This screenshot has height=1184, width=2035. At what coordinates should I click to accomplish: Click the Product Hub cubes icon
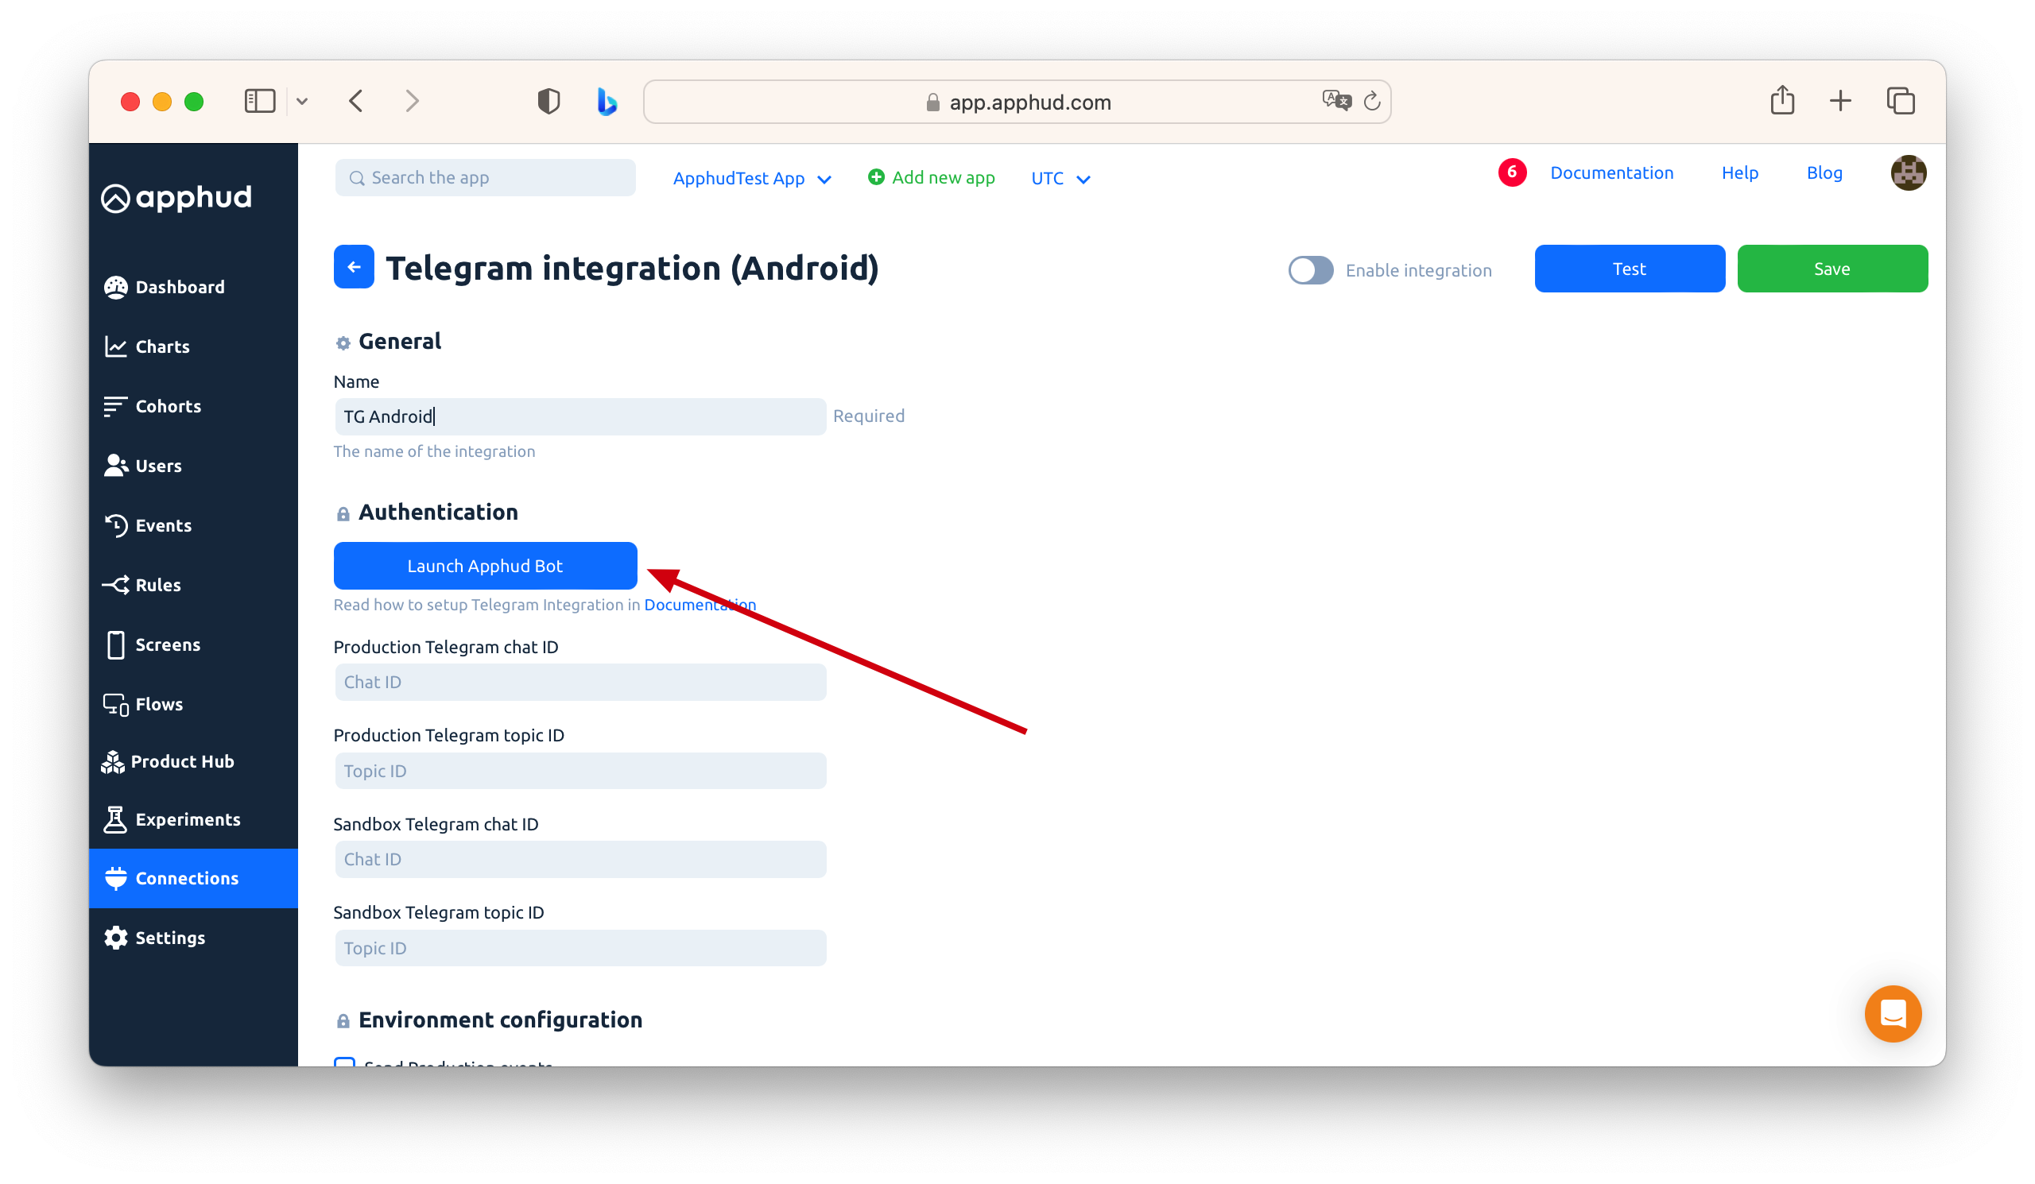112,762
